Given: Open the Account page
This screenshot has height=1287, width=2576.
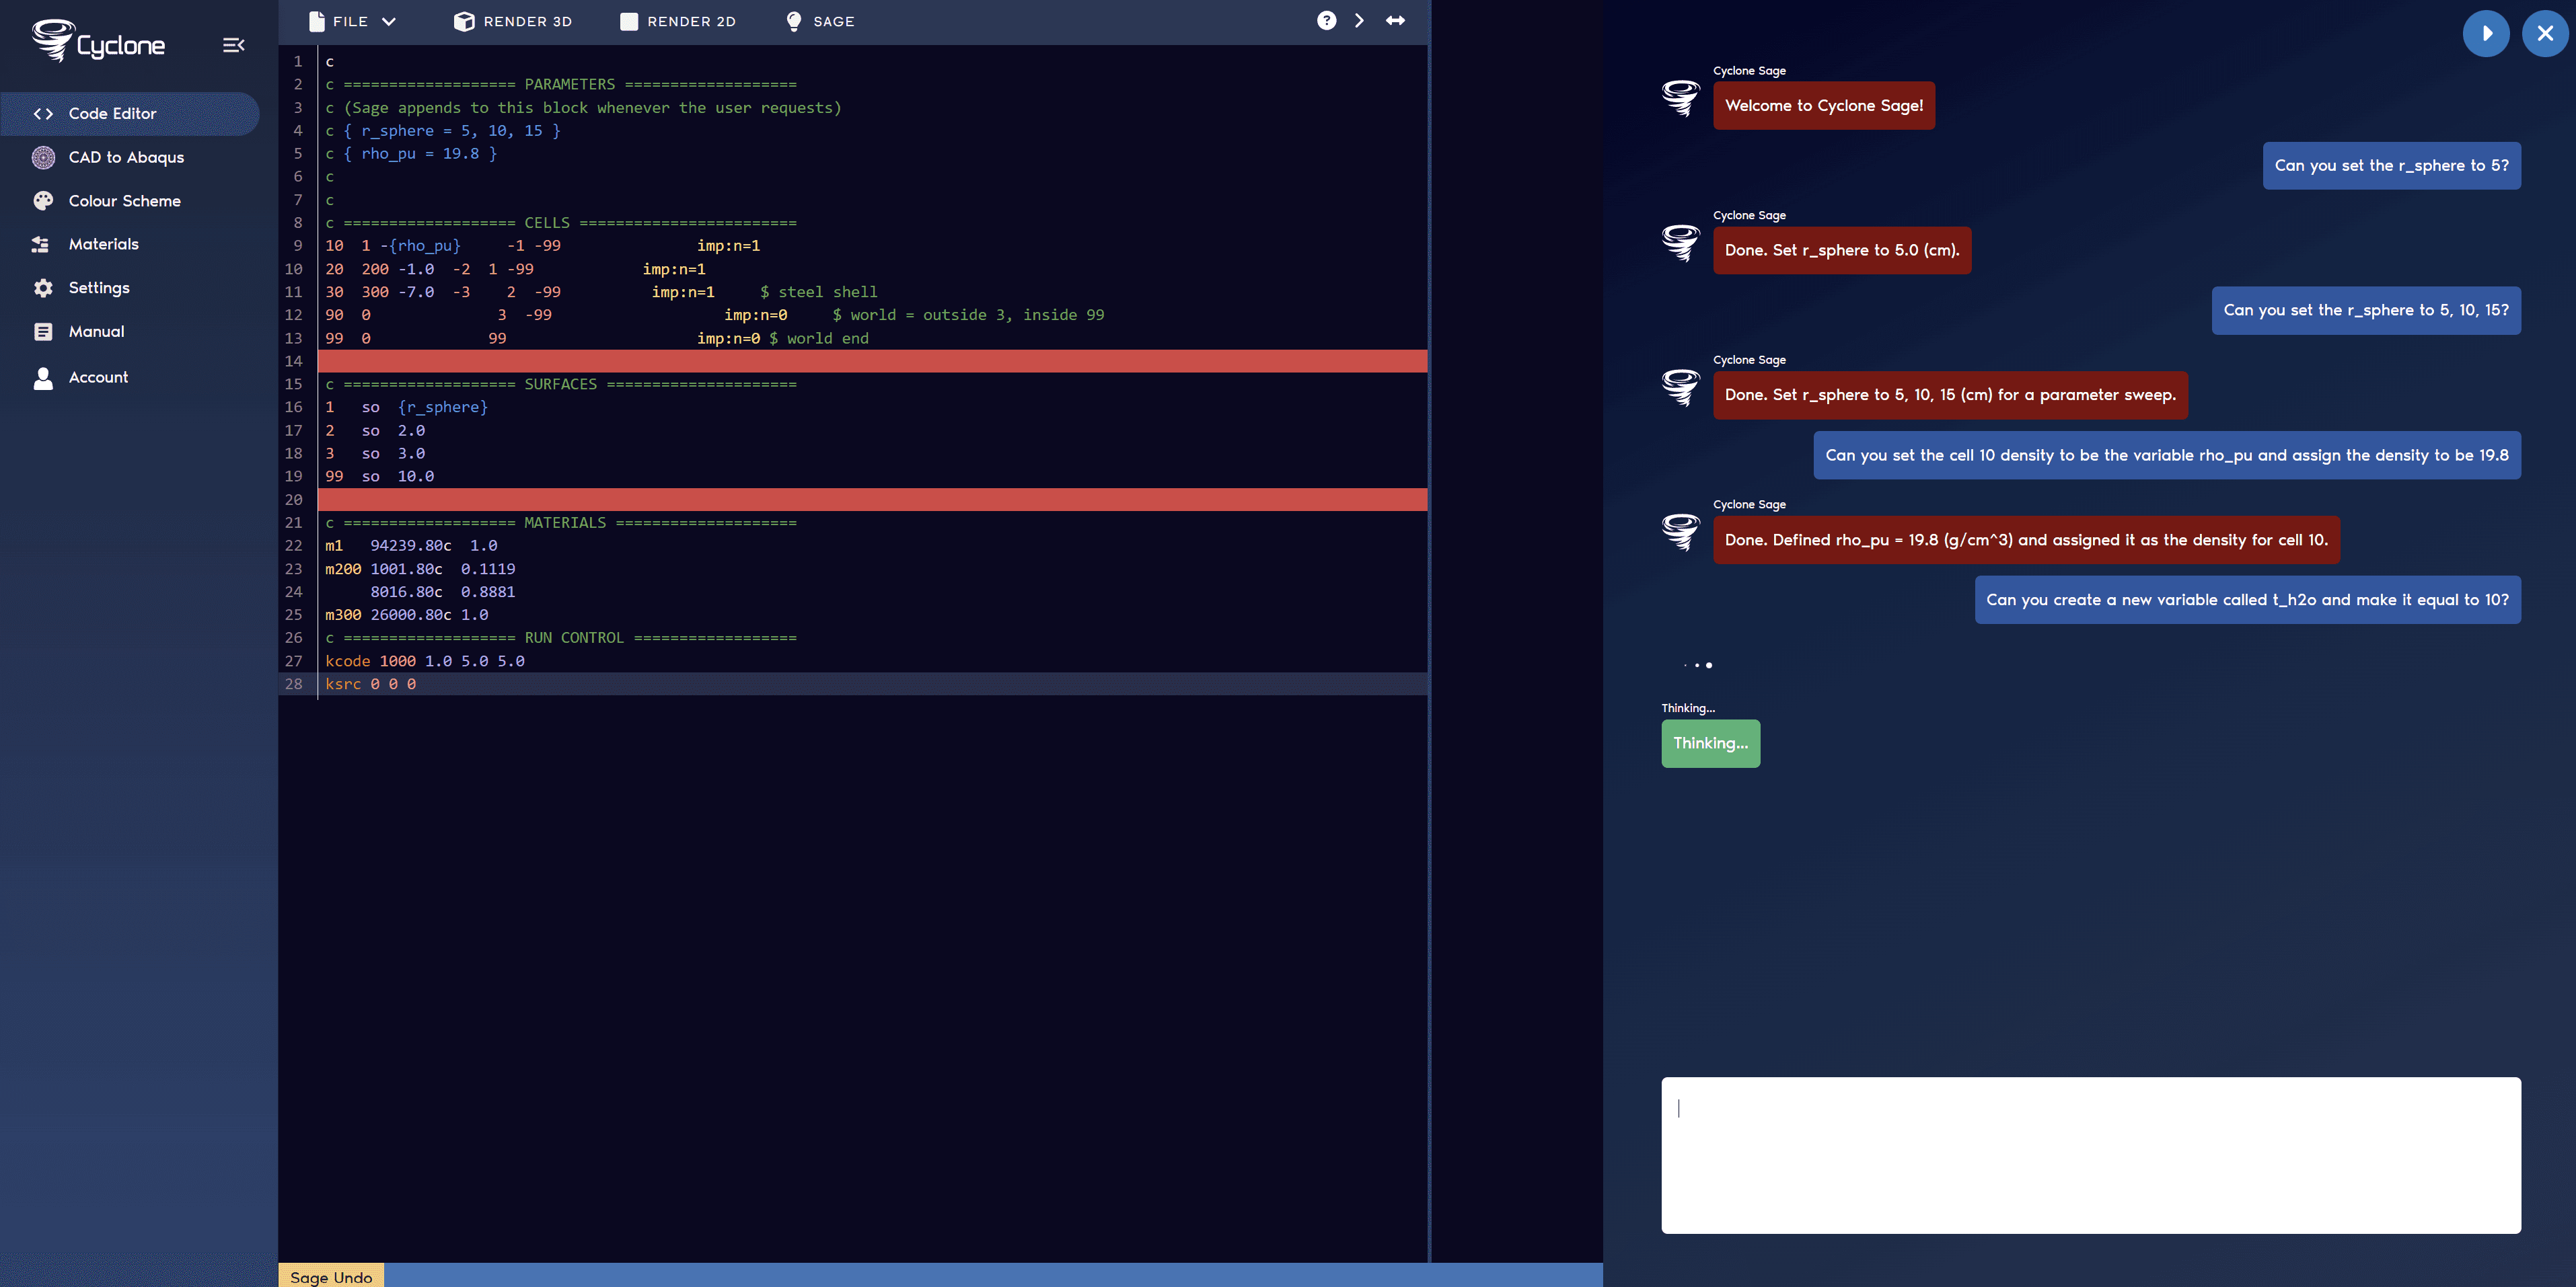Looking at the screenshot, I should pyautogui.click(x=98, y=378).
